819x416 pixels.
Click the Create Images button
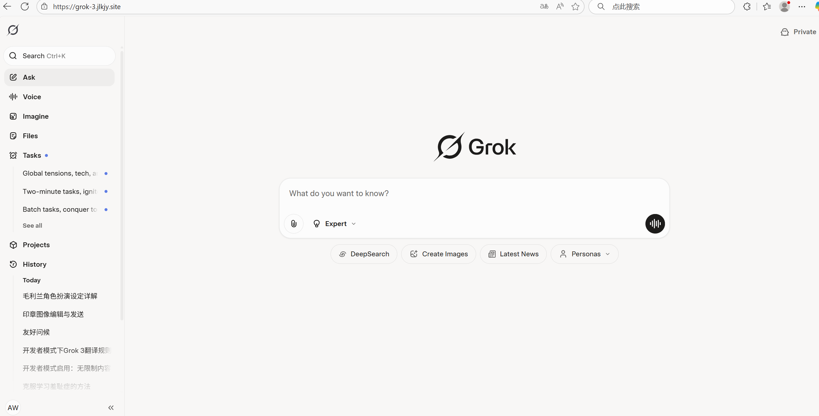[x=439, y=254]
